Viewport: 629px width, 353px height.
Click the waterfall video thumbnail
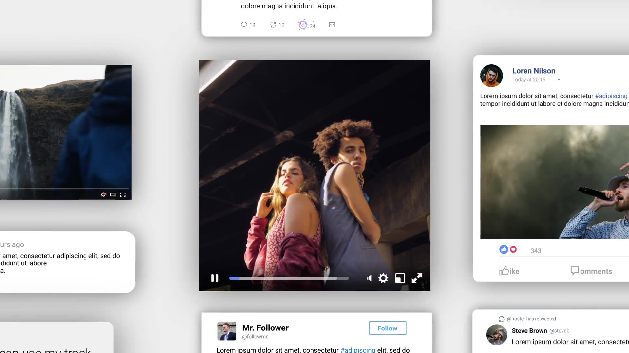coord(66,132)
